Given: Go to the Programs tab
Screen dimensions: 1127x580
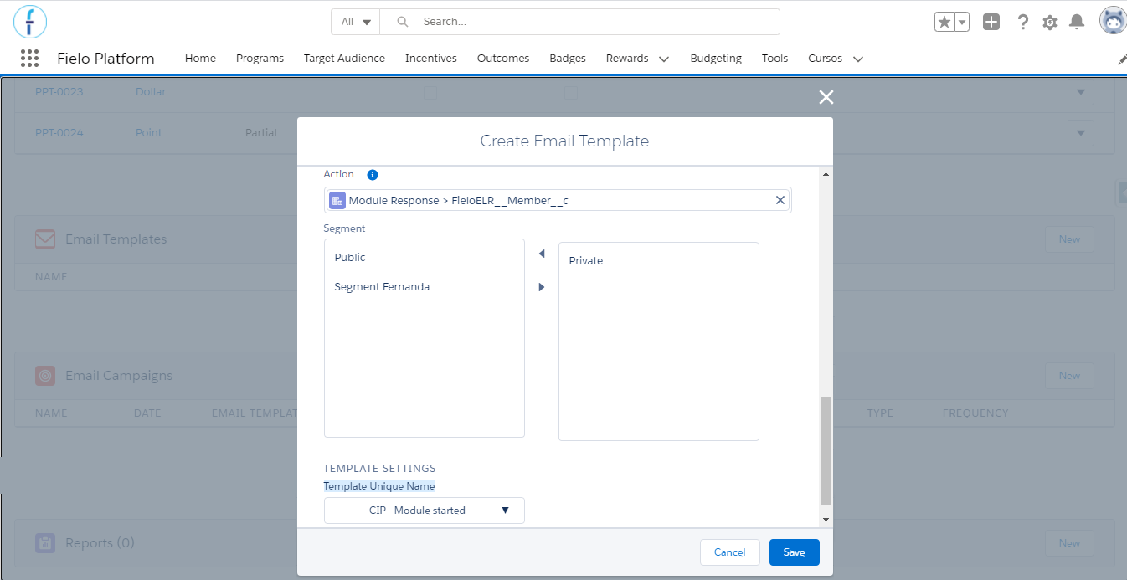Looking at the screenshot, I should tap(260, 59).
